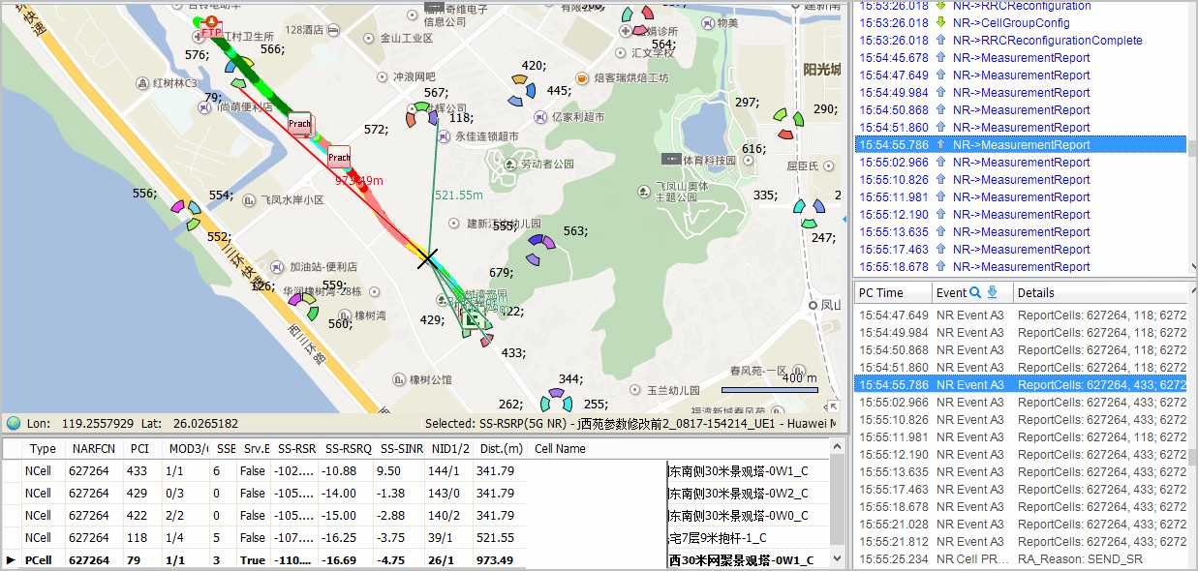Viewport: 1198px width, 571px height.
Task: Click the upper Prach event marker
Action: (300, 123)
